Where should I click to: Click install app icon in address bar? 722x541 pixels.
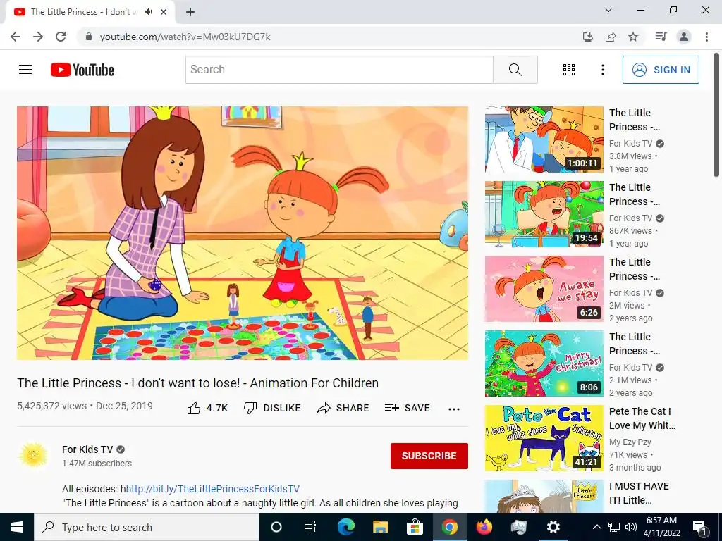point(588,37)
